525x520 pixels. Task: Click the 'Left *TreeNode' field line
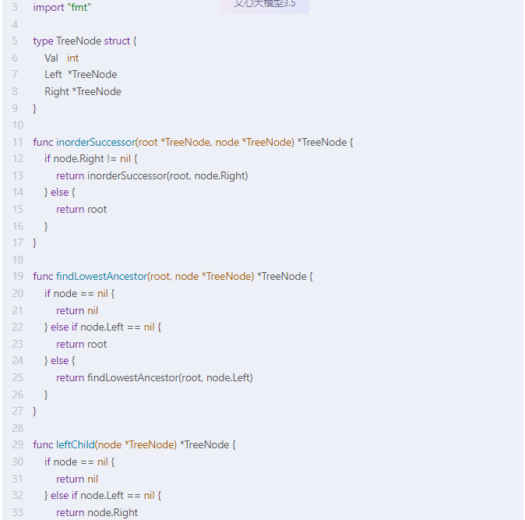[81, 74]
